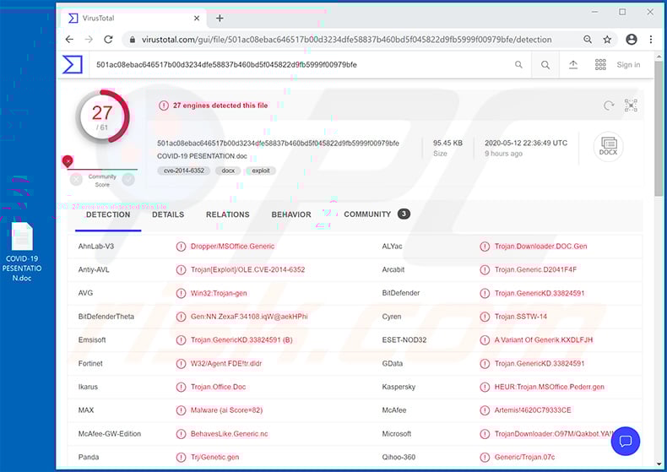Switch to the COMMUNITY tab

(x=377, y=214)
